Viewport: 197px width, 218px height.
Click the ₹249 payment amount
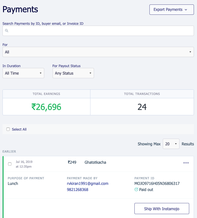tap(72, 162)
